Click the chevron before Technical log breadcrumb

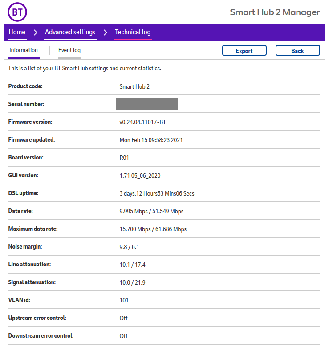click(106, 33)
